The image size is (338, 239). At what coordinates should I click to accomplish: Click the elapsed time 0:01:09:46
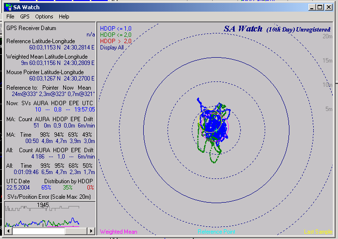26,172
